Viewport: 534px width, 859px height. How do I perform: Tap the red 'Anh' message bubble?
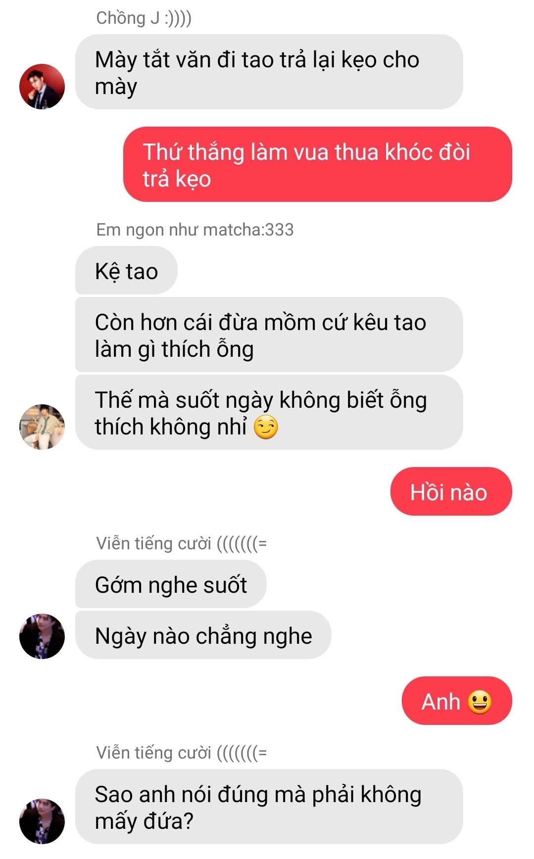[457, 701]
